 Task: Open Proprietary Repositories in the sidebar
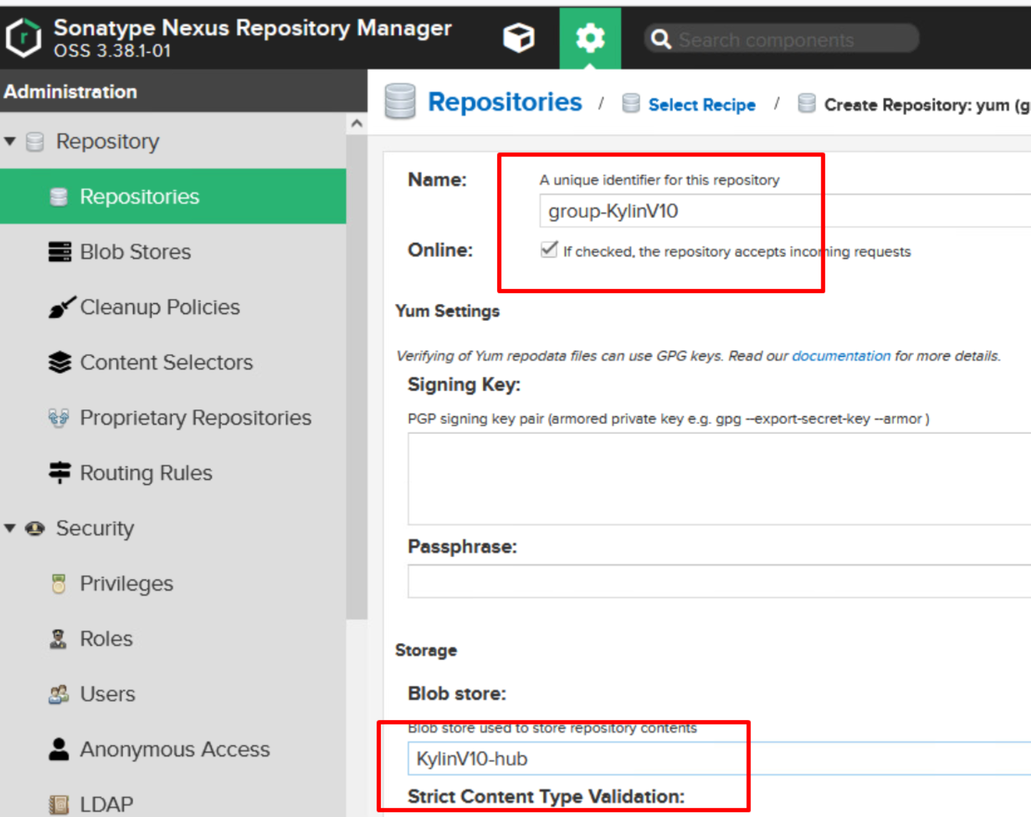[196, 418]
